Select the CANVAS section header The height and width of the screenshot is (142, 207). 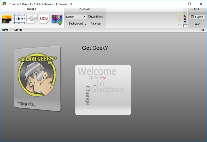click(84, 9)
